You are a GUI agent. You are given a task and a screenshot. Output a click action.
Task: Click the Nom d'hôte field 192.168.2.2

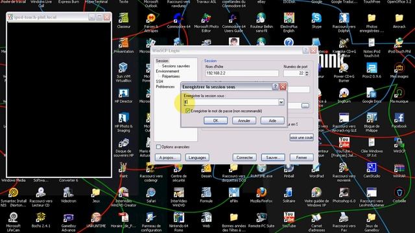[242, 73]
